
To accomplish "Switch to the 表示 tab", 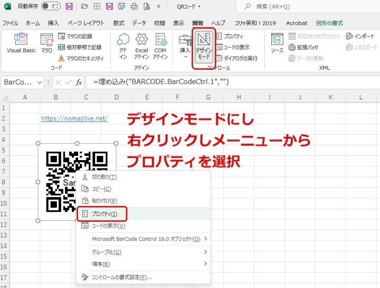I will pyautogui.click(x=178, y=23).
